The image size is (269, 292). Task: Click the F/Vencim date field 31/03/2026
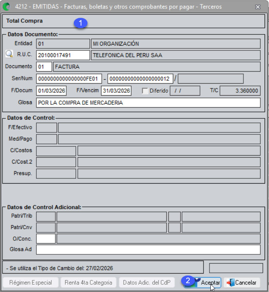tap(116, 91)
